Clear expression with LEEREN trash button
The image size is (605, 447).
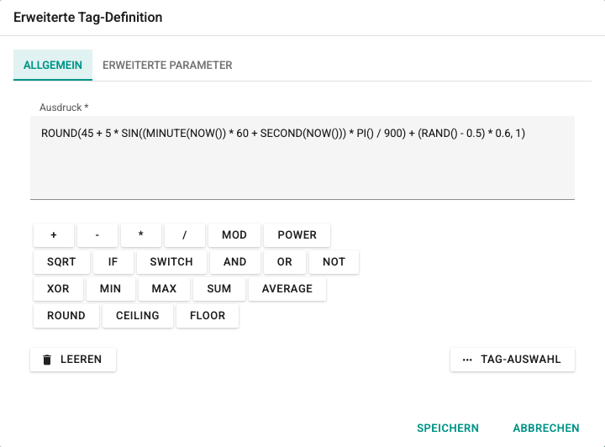click(x=73, y=360)
